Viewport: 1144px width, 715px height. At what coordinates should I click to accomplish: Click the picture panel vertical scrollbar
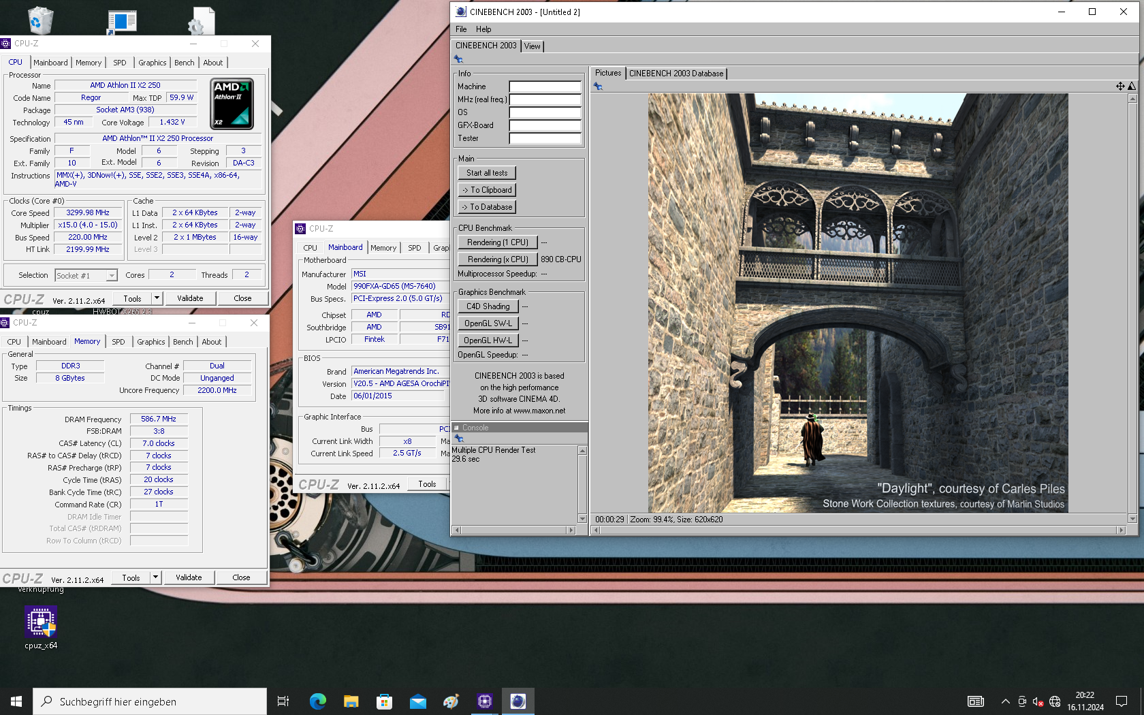click(x=1132, y=308)
